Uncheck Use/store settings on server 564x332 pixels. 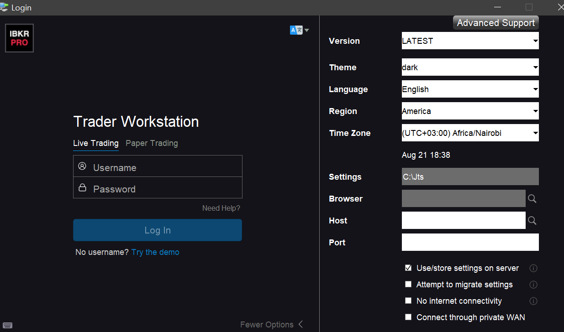click(408, 268)
